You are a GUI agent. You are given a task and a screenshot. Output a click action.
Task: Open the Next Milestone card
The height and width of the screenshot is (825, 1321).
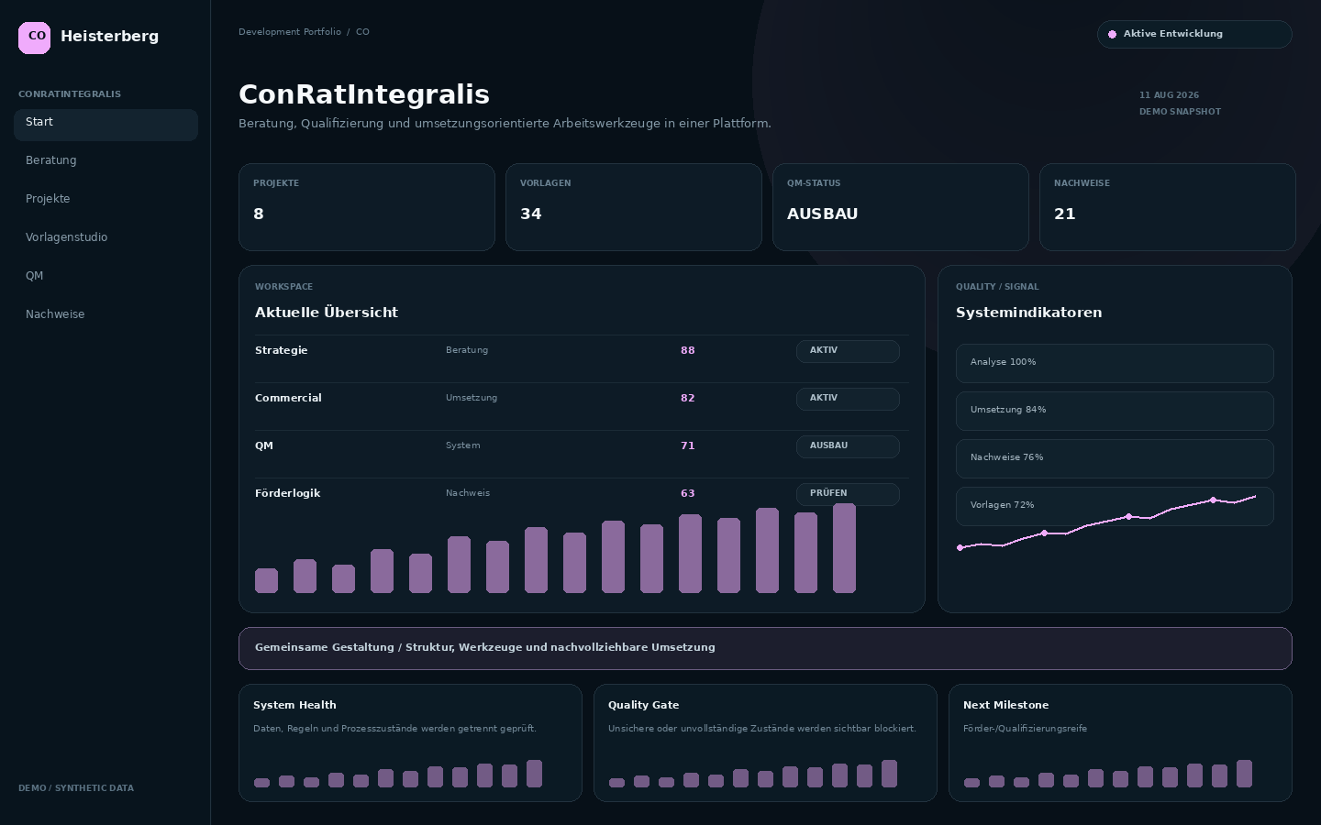[1120, 742]
